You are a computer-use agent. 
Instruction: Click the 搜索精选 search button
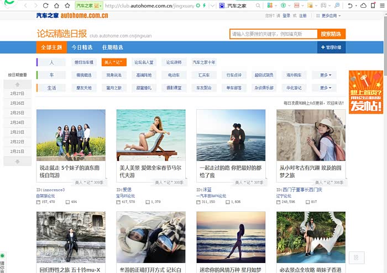point(331,34)
